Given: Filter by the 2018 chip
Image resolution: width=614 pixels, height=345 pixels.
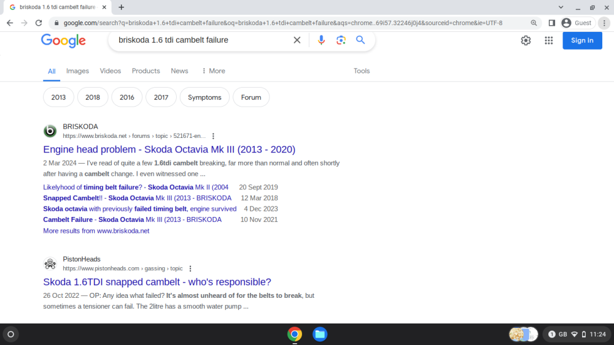Looking at the screenshot, I should point(93,97).
